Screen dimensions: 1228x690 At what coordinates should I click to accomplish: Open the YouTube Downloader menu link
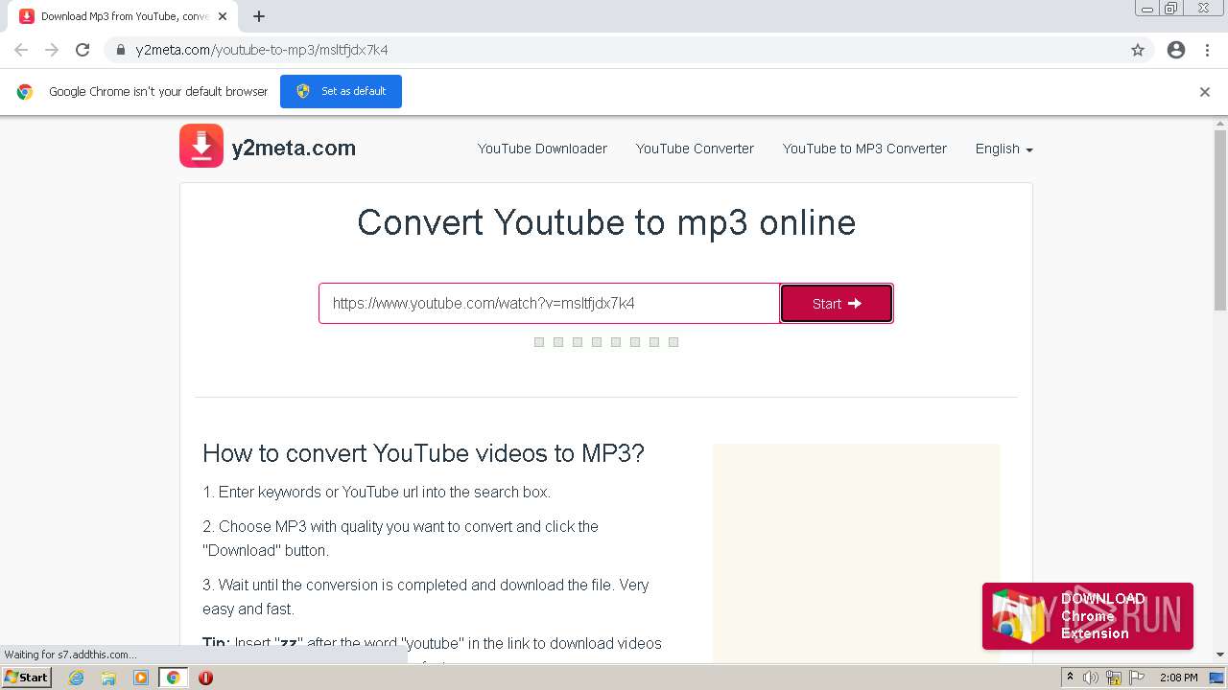tap(542, 149)
